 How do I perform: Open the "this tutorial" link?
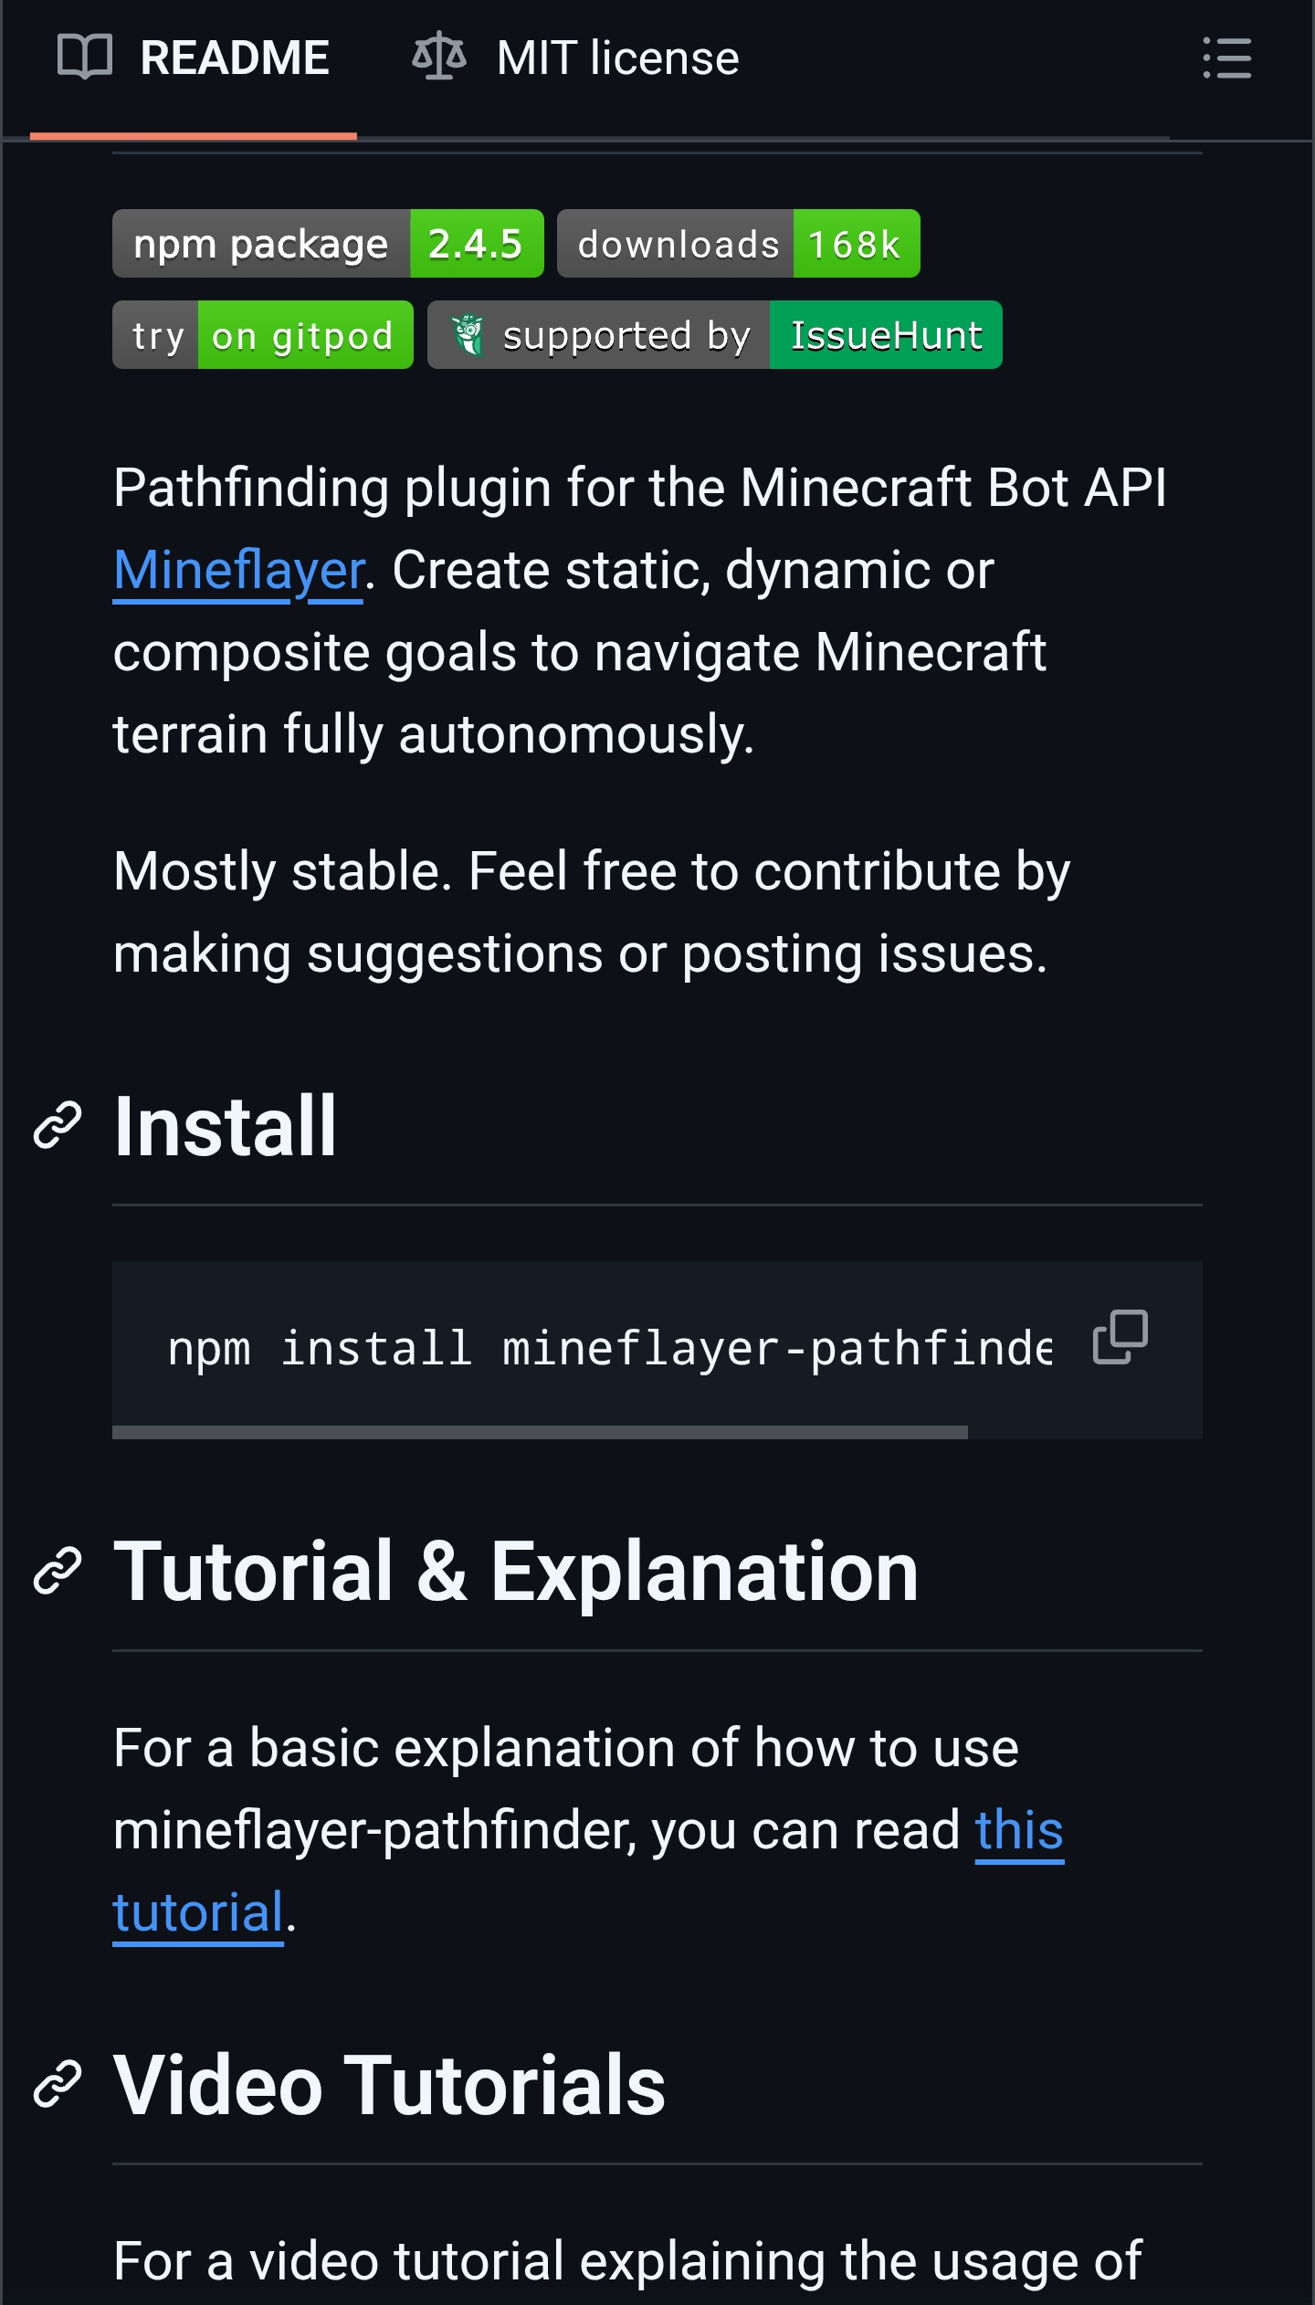pyautogui.click(x=1018, y=1831)
